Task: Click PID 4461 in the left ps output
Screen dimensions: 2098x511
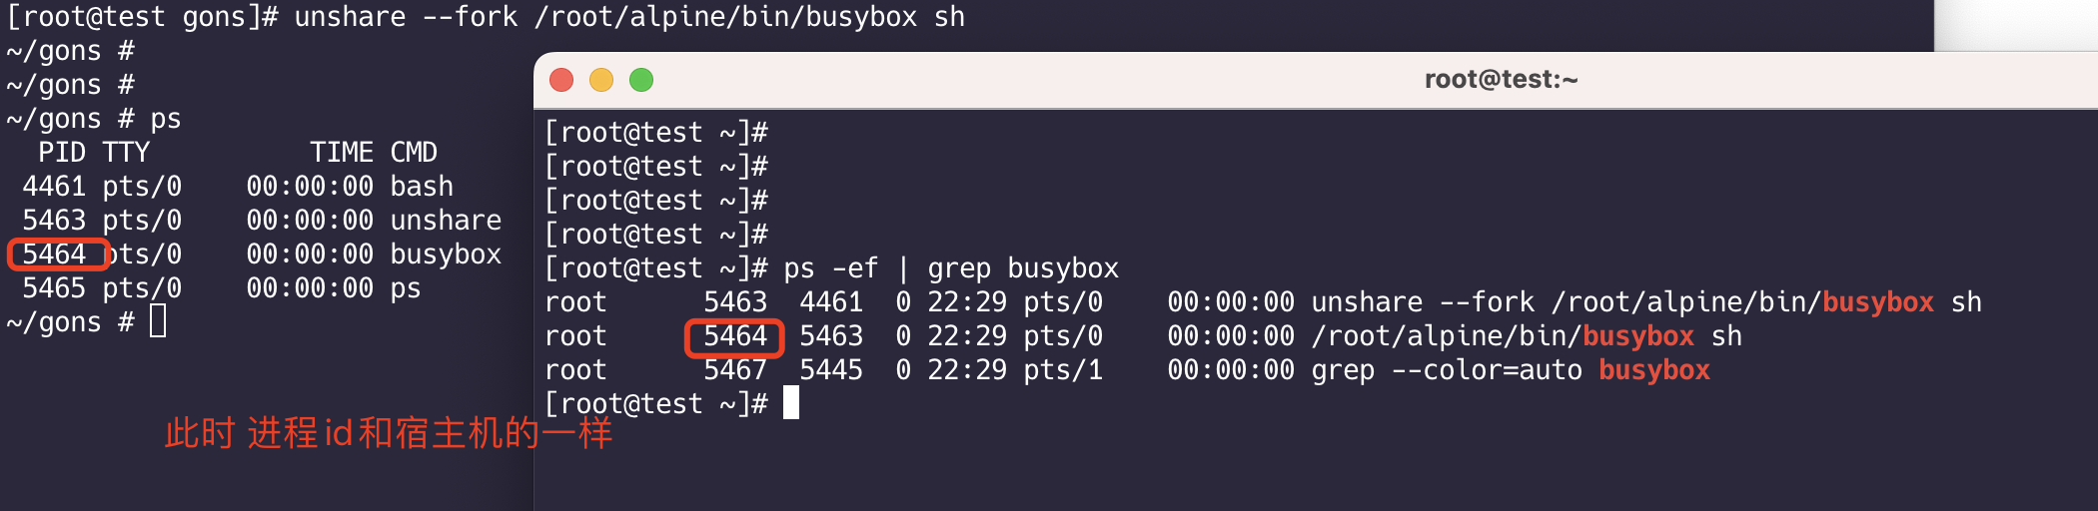Action: (x=54, y=187)
